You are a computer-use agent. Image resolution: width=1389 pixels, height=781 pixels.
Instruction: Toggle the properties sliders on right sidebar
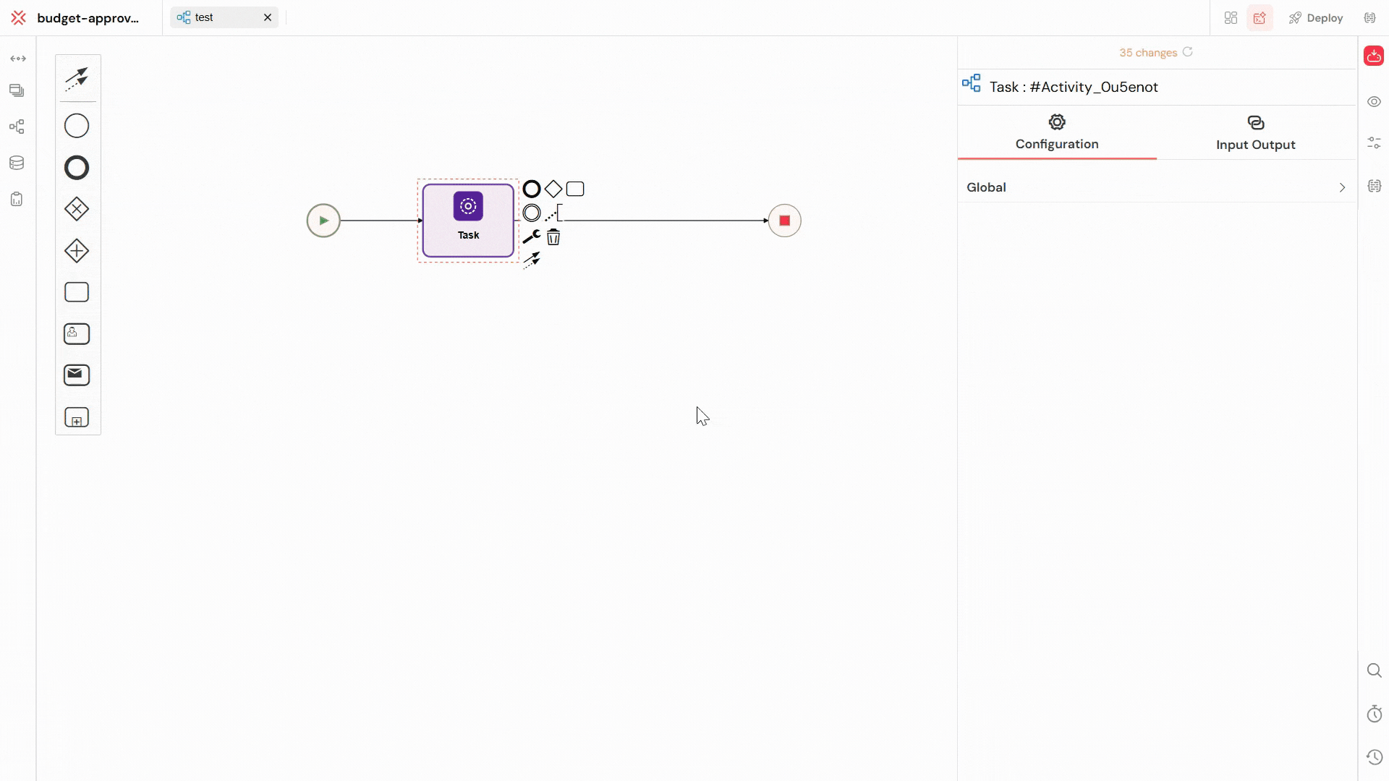[x=1374, y=142]
